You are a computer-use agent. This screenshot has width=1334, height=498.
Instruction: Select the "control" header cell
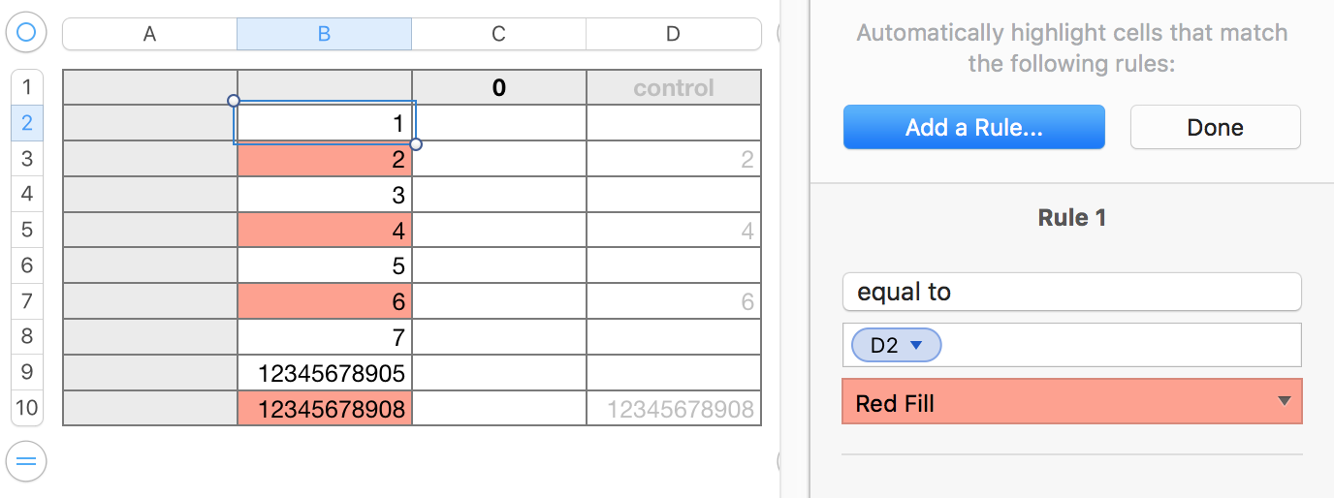pos(674,88)
